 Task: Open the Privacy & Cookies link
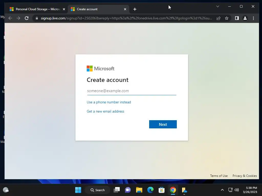click(x=245, y=176)
